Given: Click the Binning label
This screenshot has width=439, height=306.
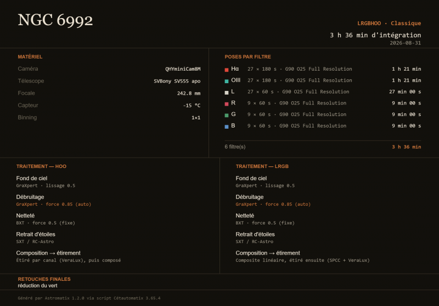Looking at the screenshot, I should point(27,118).
